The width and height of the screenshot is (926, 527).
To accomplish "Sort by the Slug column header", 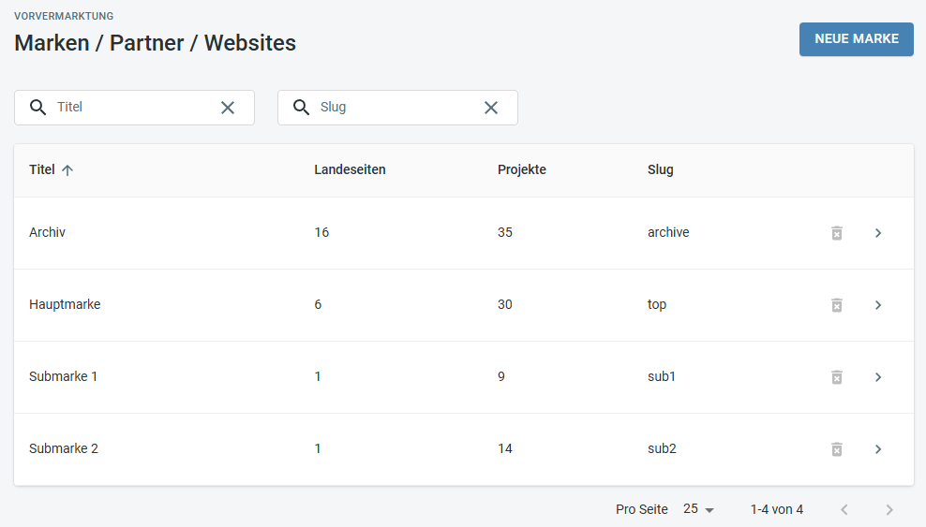I will (660, 169).
